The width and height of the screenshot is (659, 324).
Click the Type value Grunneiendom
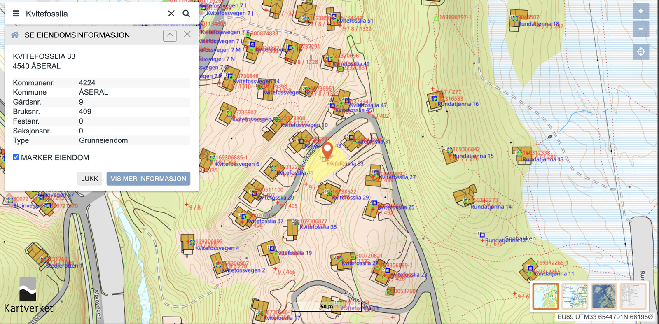click(x=103, y=140)
